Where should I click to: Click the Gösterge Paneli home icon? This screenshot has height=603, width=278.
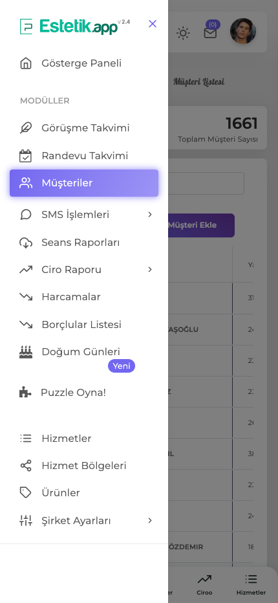point(26,63)
